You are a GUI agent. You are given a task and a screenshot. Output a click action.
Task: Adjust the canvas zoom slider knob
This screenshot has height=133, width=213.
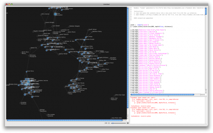(113, 123)
